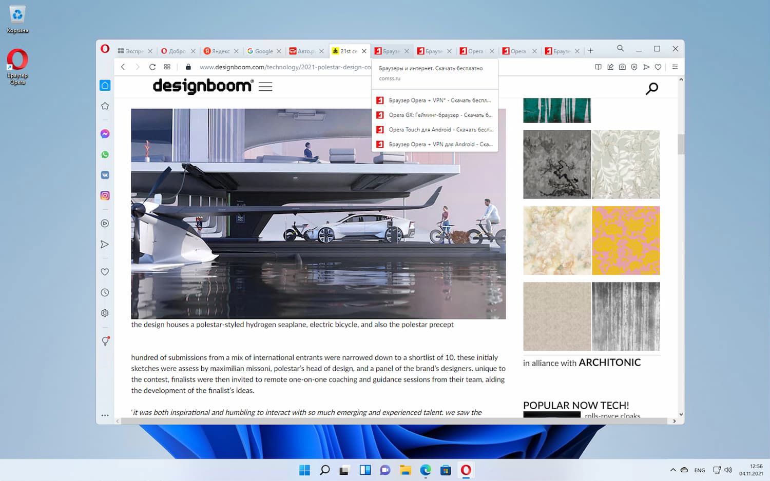
Task: Open the Windows Start menu
Action: pos(304,470)
